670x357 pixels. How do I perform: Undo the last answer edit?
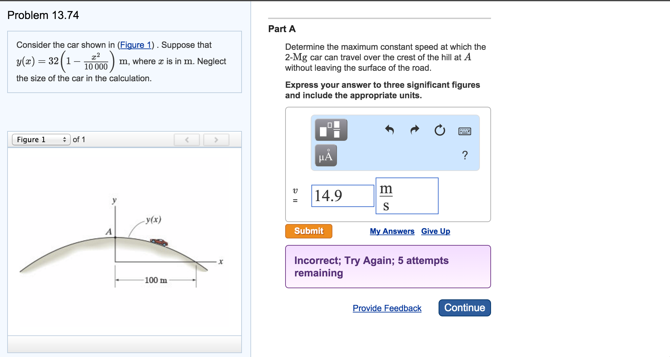tap(389, 130)
